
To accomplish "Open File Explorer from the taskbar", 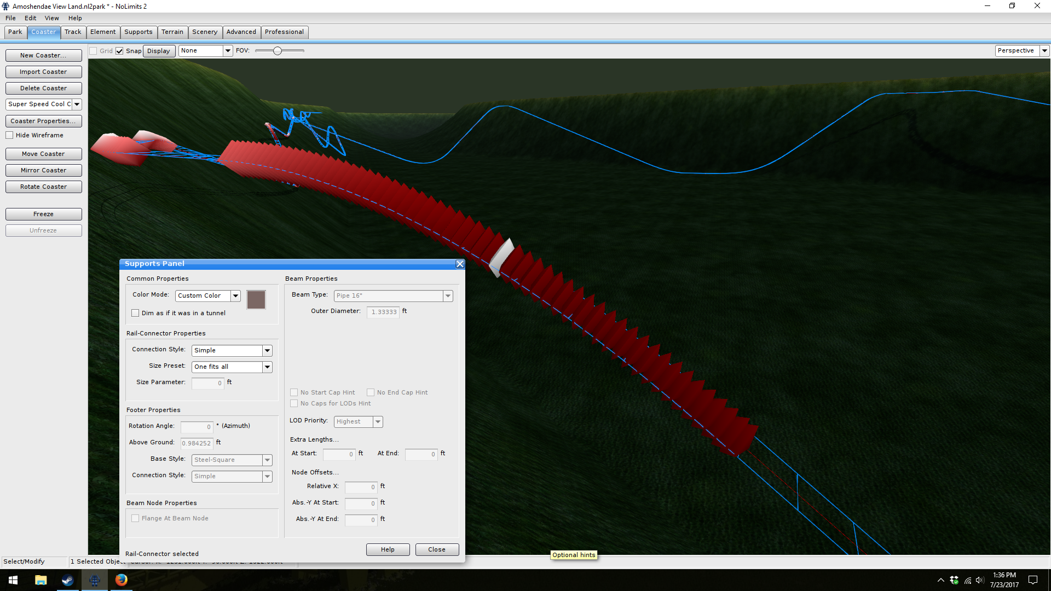I will coord(41,580).
